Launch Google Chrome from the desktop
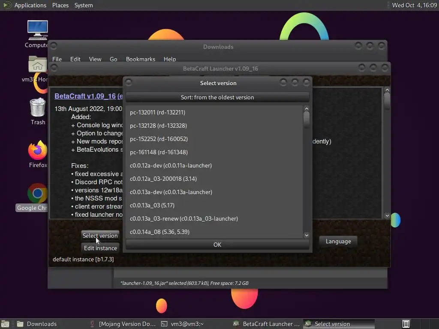This screenshot has width=439, height=329. (37, 193)
